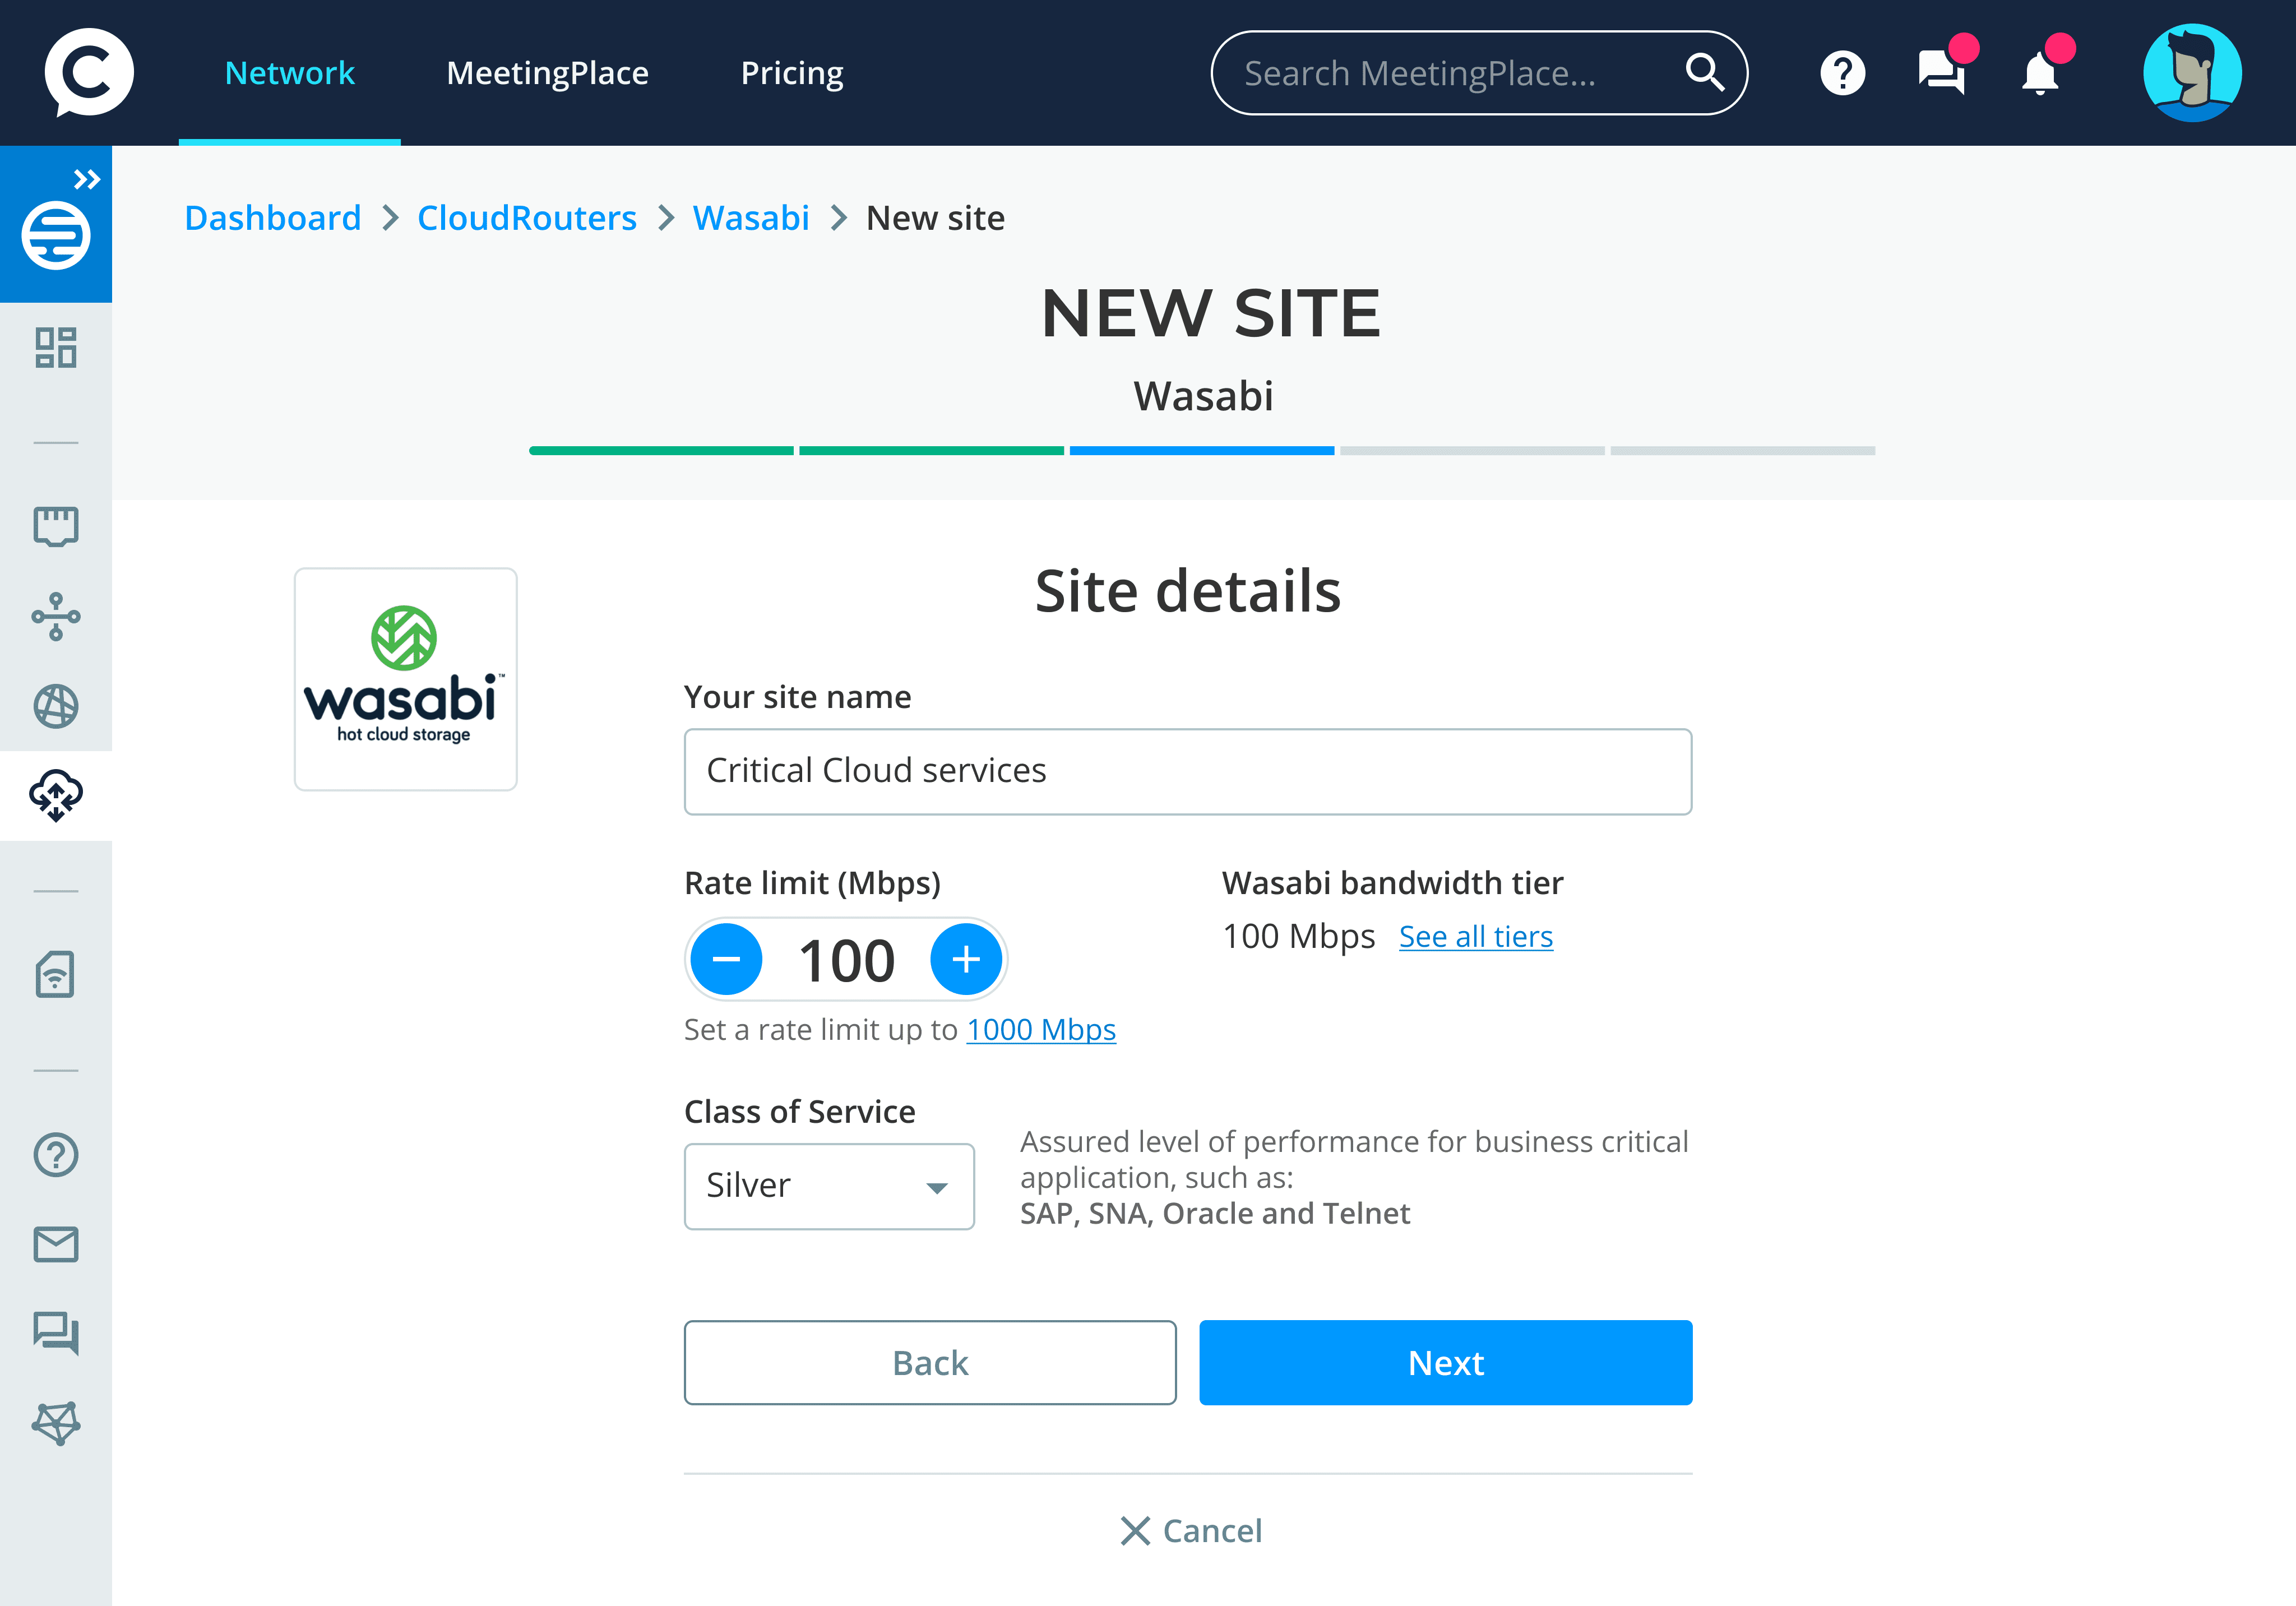The width and height of the screenshot is (2296, 1606).
Task: Open the mail envelope icon in sidebar
Action: tap(56, 1244)
